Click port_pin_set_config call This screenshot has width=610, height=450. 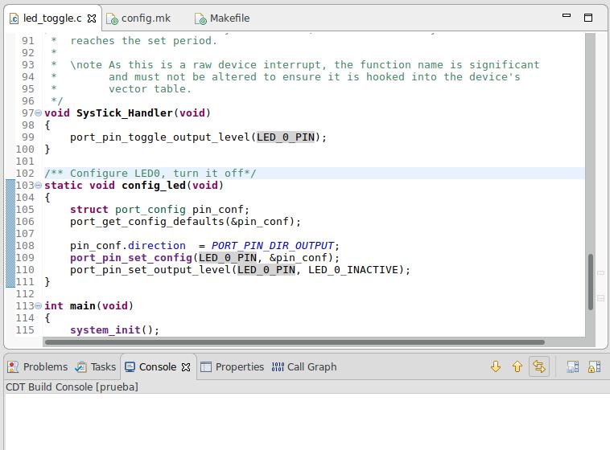tap(131, 258)
